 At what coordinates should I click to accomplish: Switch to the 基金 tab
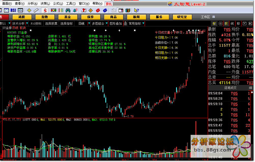coord(67,17)
